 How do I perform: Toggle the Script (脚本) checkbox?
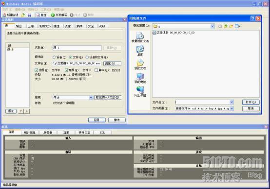[96, 70]
